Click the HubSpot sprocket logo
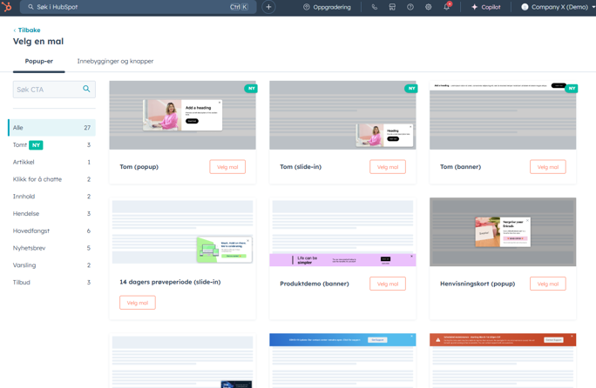Image resolution: width=596 pixels, height=388 pixels. click(x=7, y=6)
